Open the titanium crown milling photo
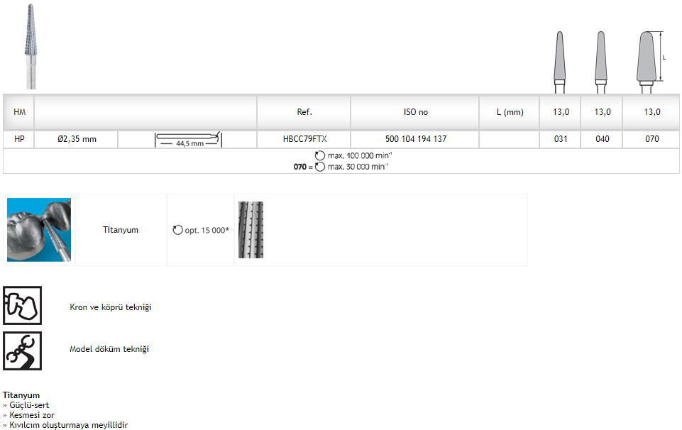Image resolution: width=682 pixels, height=430 pixels. tap(39, 230)
